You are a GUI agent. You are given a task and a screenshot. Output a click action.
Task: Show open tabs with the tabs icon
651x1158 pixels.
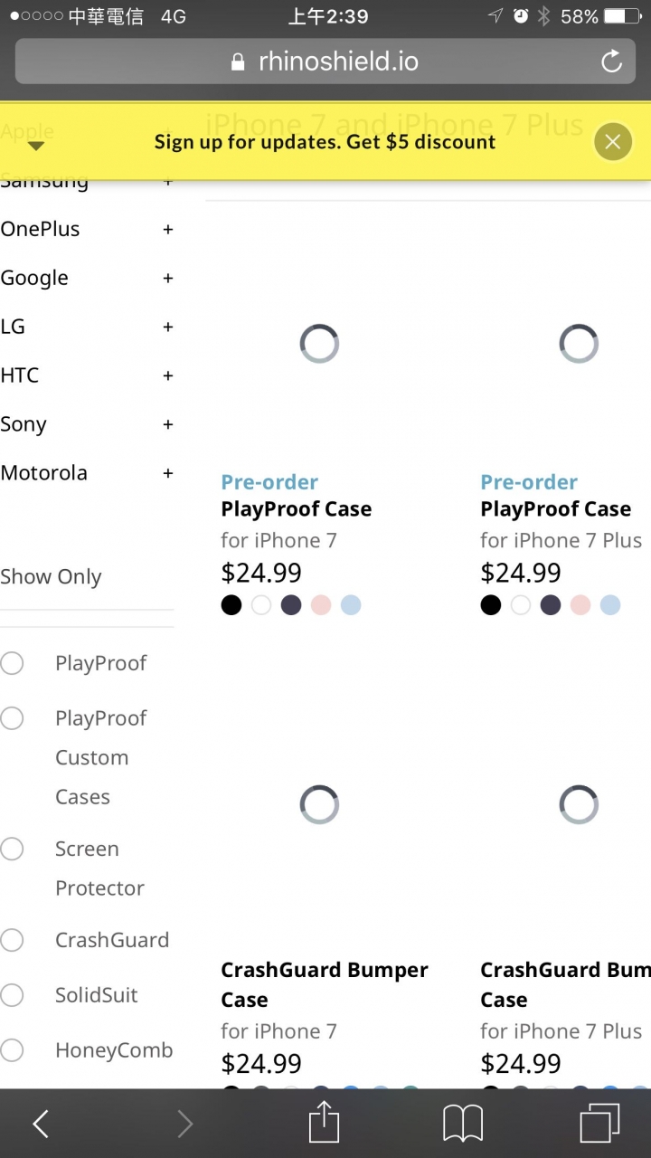[599, 1124]
